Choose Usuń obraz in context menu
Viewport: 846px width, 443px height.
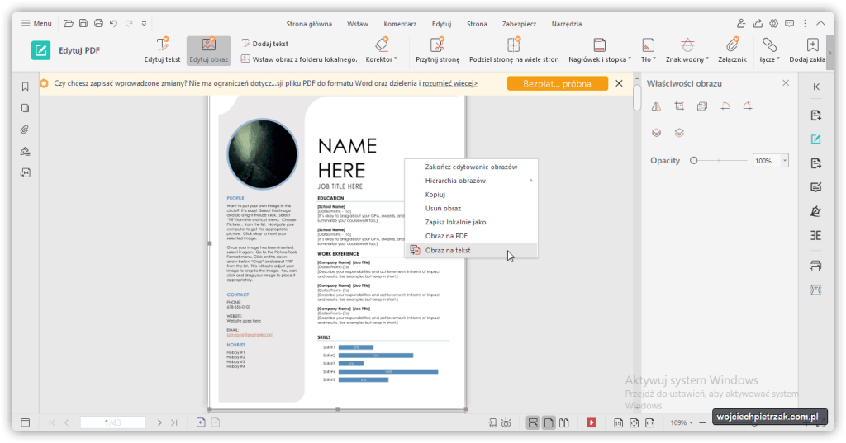point(471,208)
